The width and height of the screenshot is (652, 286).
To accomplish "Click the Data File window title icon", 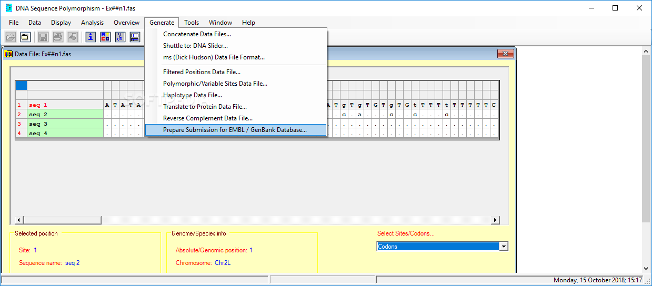I will pyautogui.click(x=8, y=54).
